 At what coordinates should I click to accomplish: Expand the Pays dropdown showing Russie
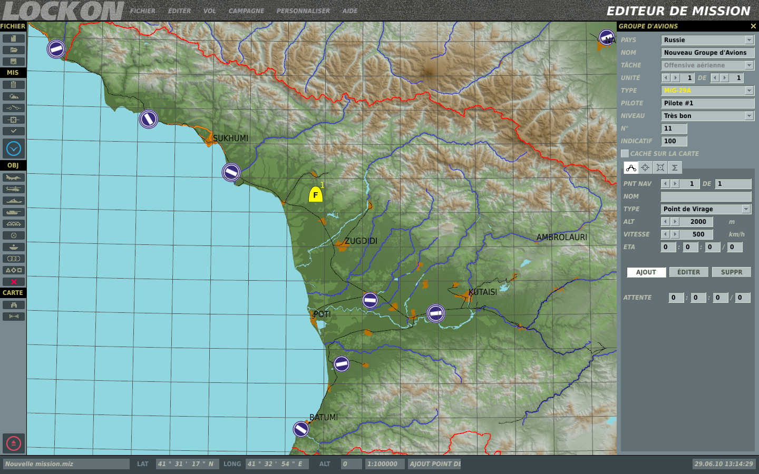749,40
